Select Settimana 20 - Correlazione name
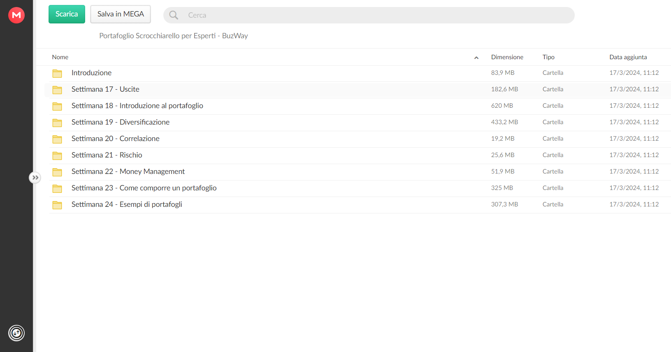The image size is (671, 352). point(115,139)
